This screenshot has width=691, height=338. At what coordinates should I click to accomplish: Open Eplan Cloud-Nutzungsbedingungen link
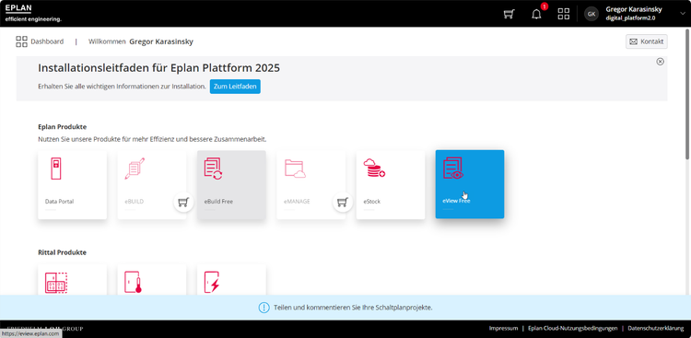[x=572, y=328]
